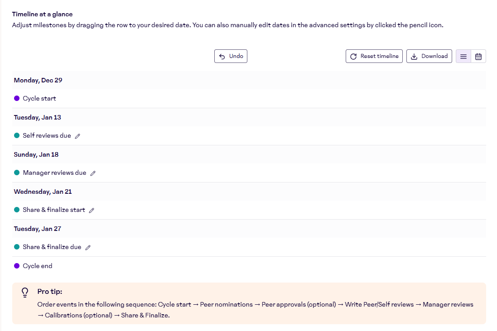The height and width of the screenshot is (331, 497).
Task: Reset the timeline
Action: pyautogui.click(x=374, y=56)
